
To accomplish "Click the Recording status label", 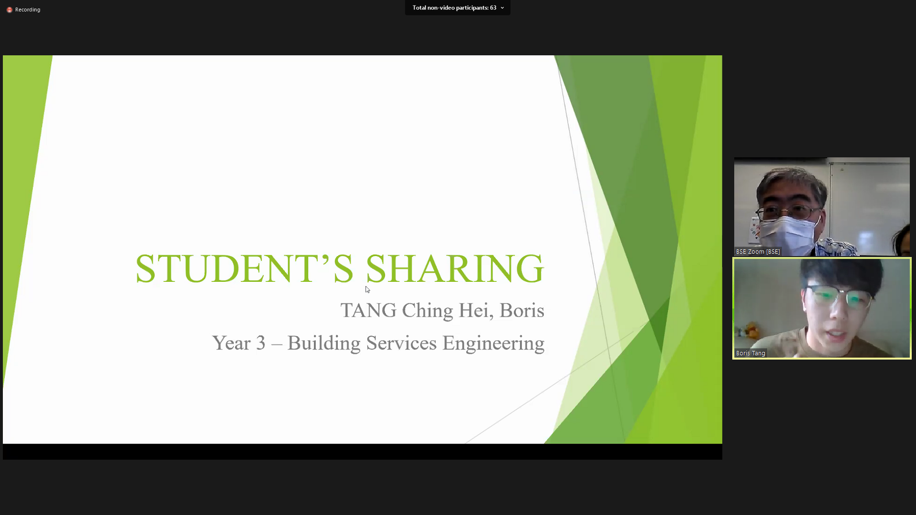I will 28,10.
